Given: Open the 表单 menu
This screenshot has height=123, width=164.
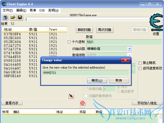Looking at the screenshot, I should coord(33,10).
